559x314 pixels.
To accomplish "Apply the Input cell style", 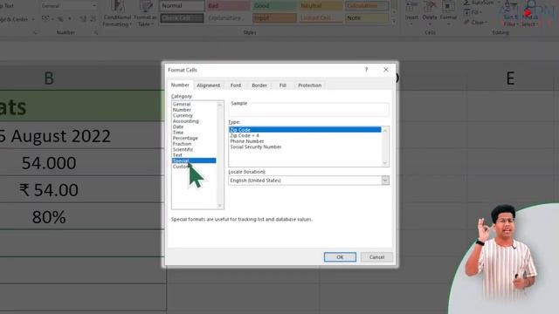I will (x=274, y=17).
